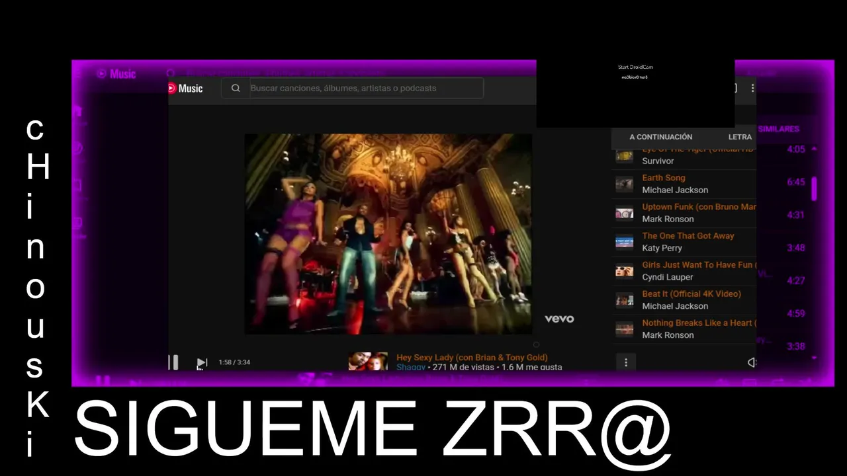The width and height of the screenshot is (847, 476).
Task: Click the YouTube Music logo
Action: coord(185,88)
